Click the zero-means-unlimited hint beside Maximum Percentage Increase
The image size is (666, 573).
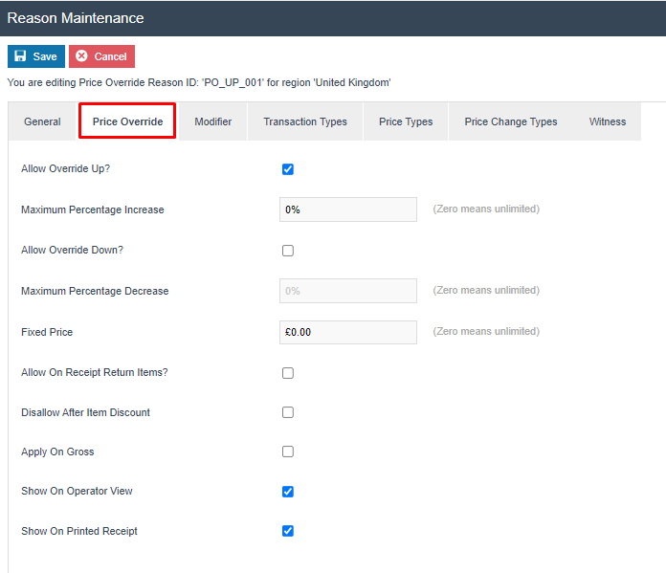[486, 209]
